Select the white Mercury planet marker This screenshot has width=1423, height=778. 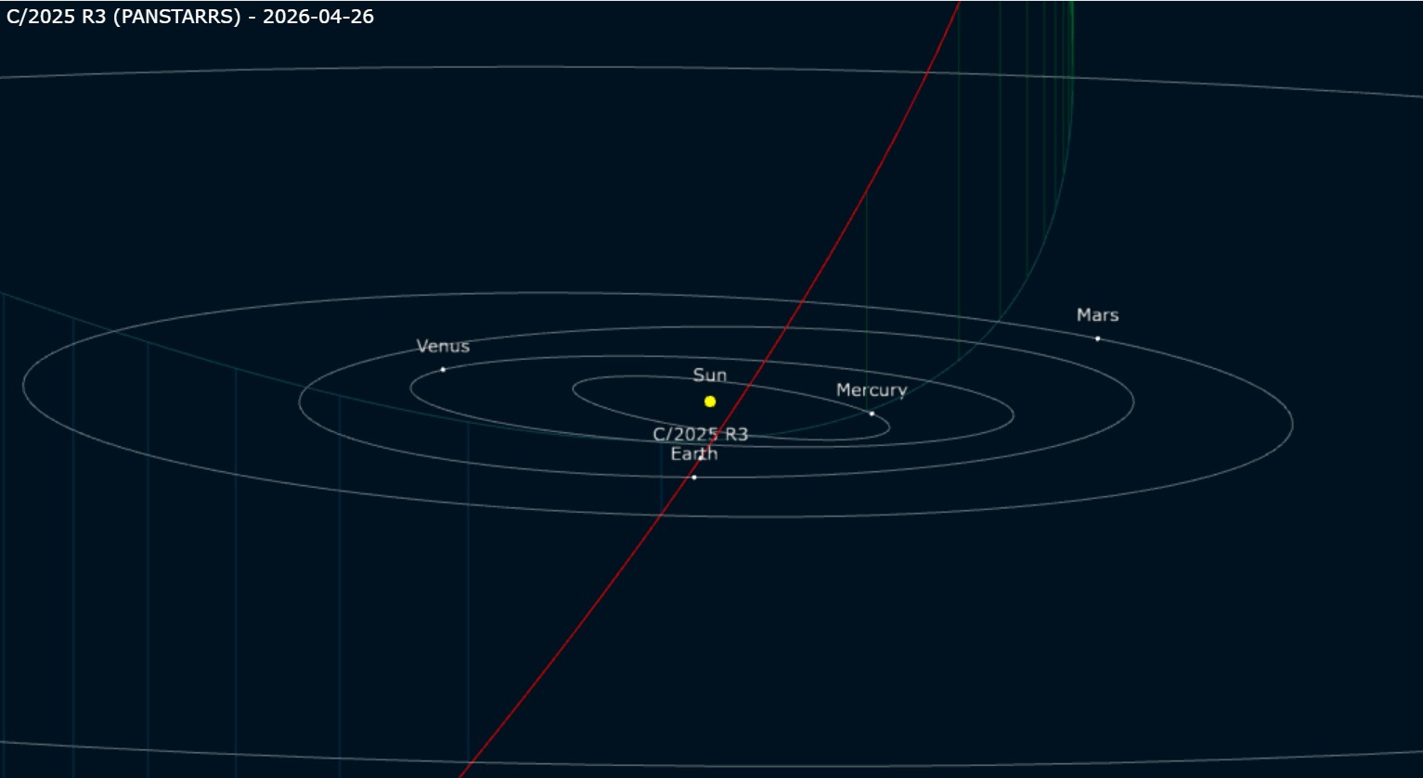pos(872,414)
